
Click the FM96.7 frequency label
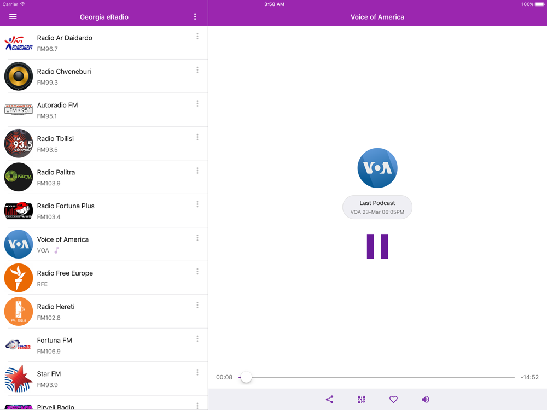pos(48,49)
